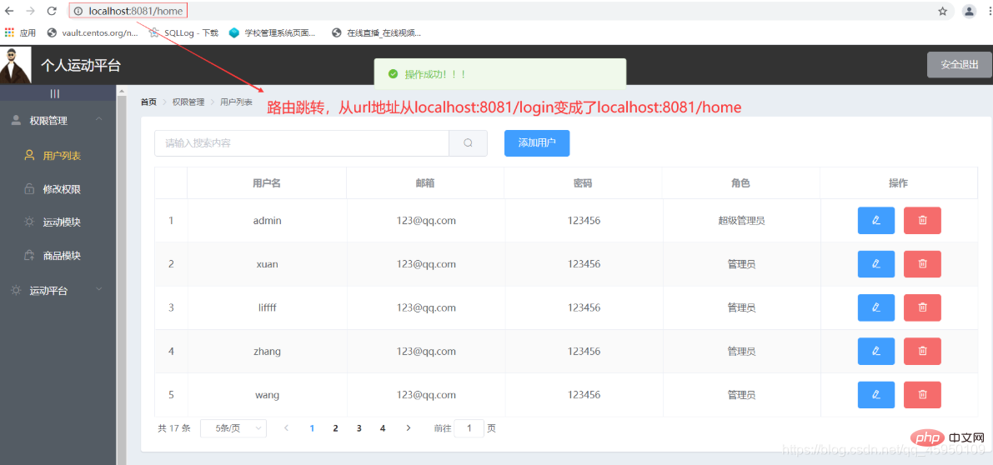This screenshot has width=993, height=465.
Task: Click the 前往 page number input box
Action: pos(469,428)
